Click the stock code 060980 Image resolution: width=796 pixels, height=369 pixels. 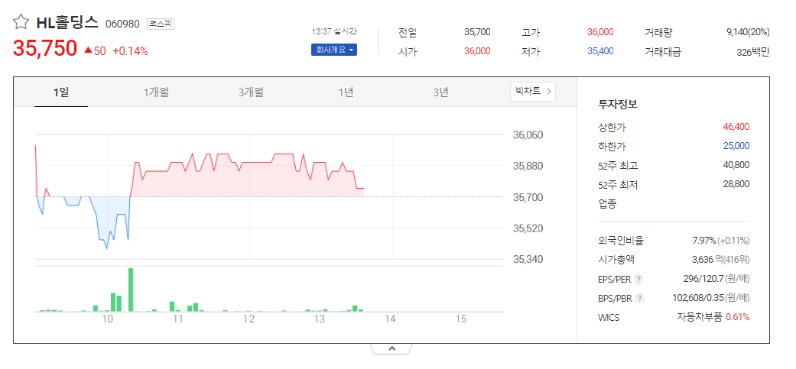pyautogui.click(x=122, y=24)
